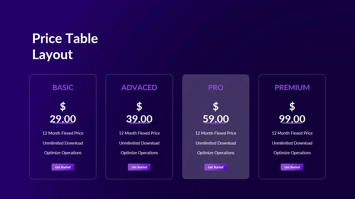Select the dollar sign above 59.00
355x199 pixels.
point(216,106)
